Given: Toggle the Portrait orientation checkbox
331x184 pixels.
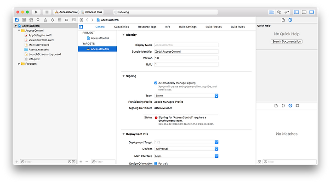Looking at the screenshot, I should (156, 163).
